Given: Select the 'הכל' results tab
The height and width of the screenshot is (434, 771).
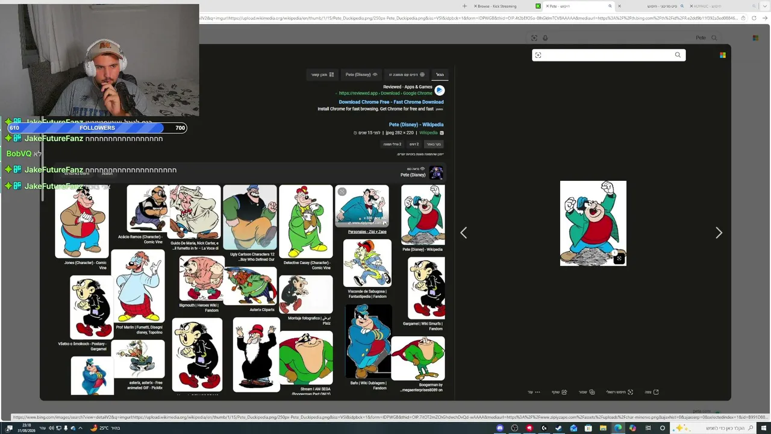Looking at the screenshot, I should tap(440, 75).
